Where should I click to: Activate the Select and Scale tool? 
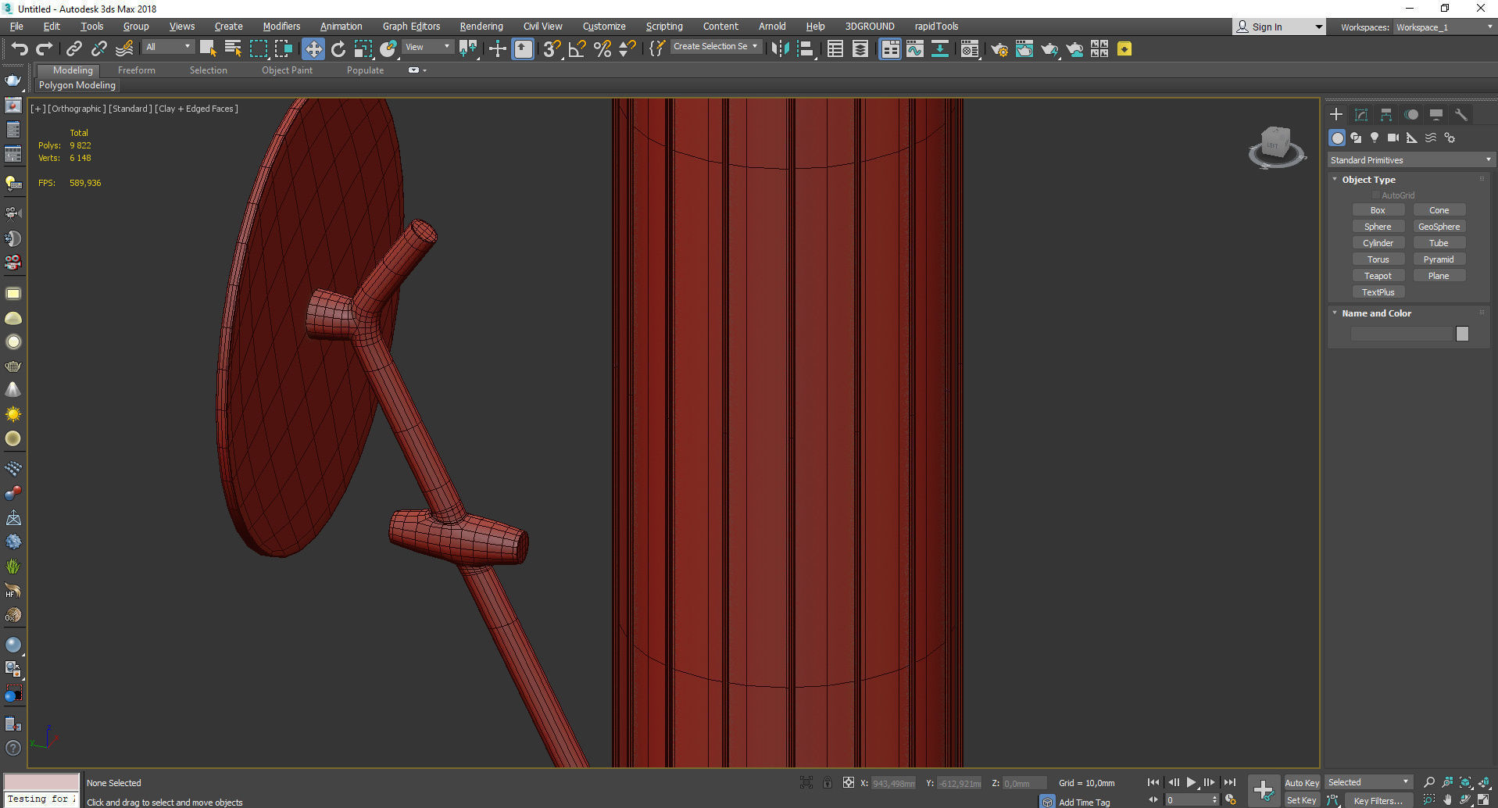(363, 49)
